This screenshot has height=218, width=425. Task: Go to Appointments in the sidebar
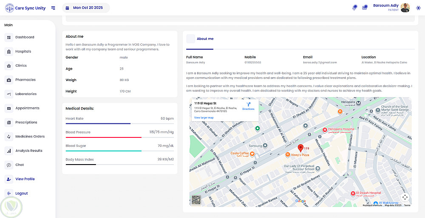27,108
